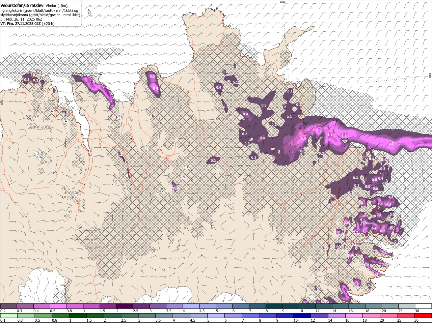Click the Veðurstofan/IS750dev title text
The image size is (432, 323).
click(22, 5)
